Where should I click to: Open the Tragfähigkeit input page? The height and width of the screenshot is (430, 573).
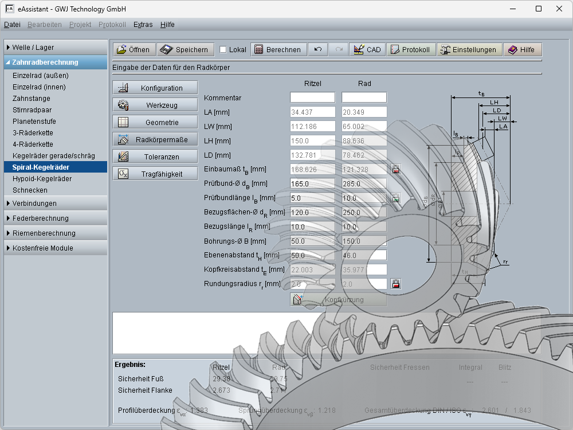point(155,174)
